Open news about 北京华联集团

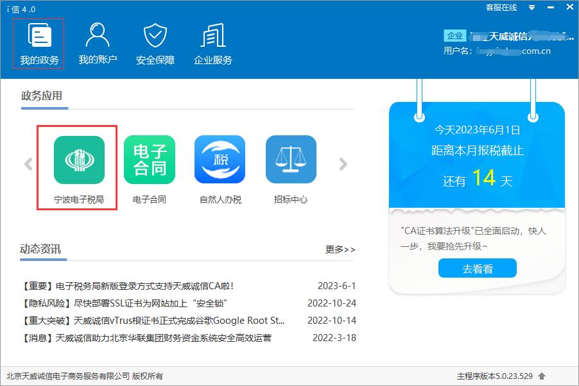(x=147, y=338)
